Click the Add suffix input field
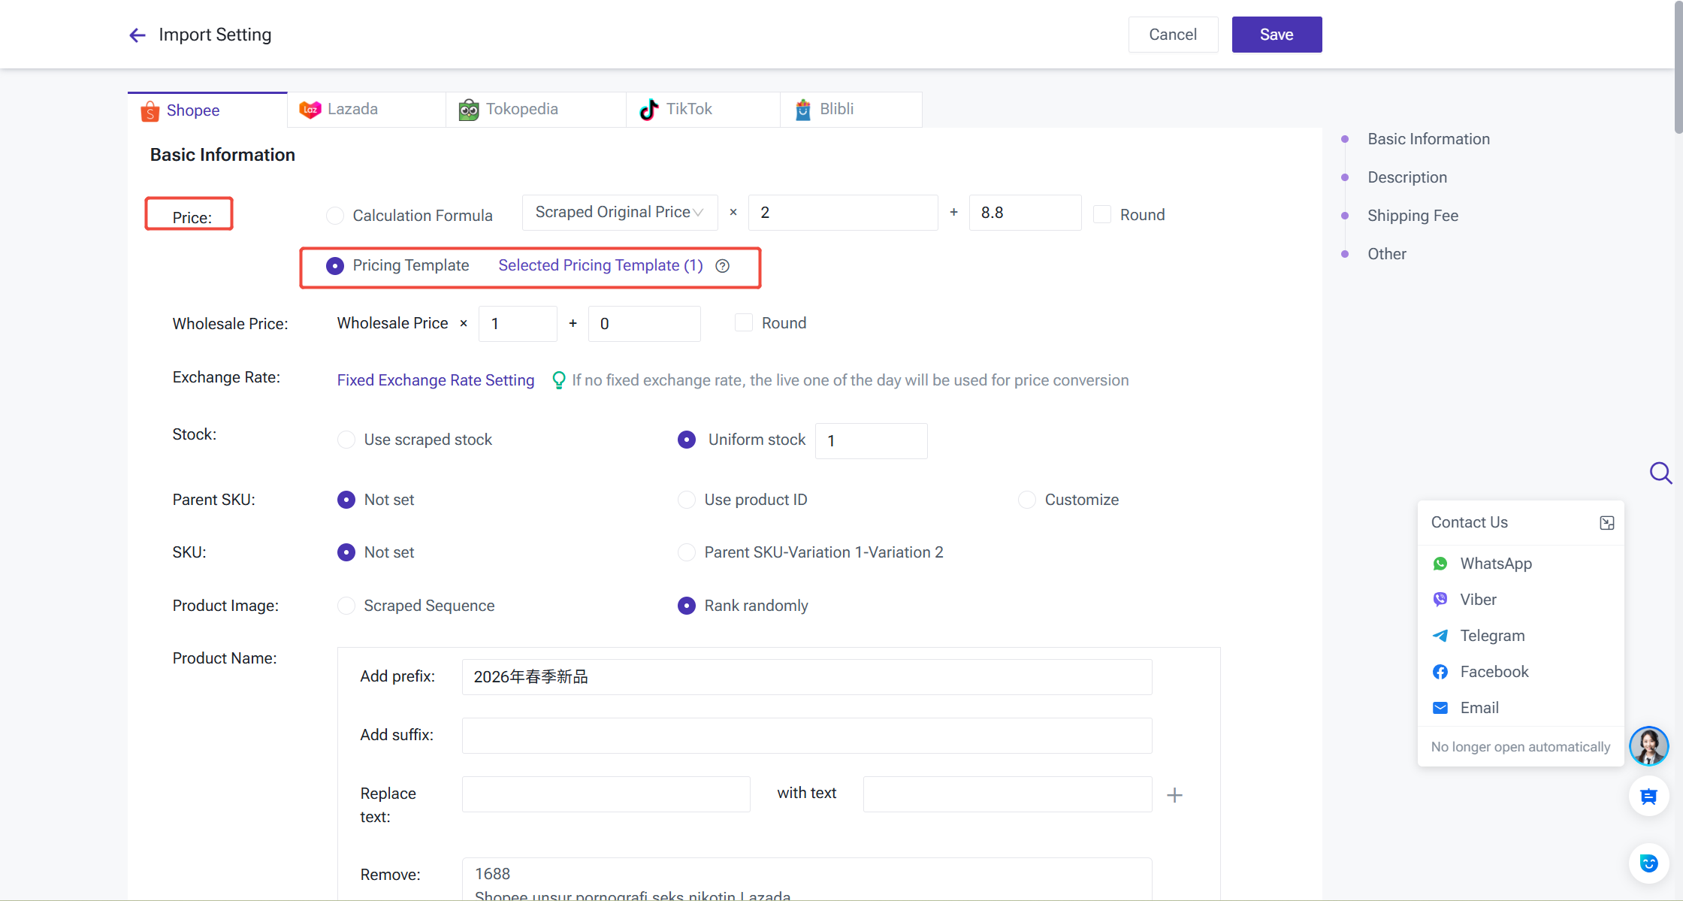Viewport: 1683px width, 901px height. click(806, 736)
